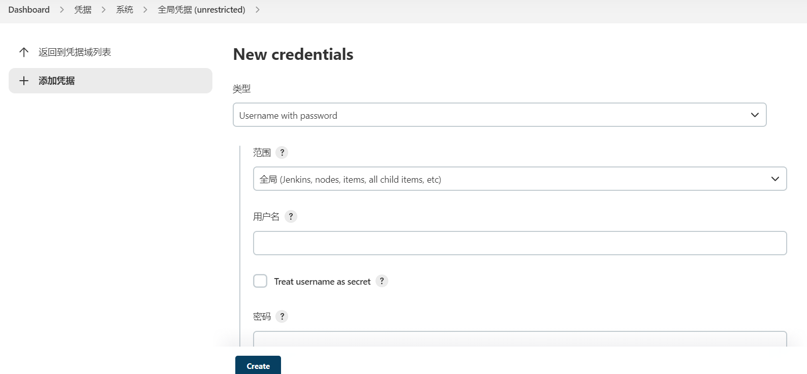807x374 pixels.
Task: Click the help icon next to 用户名
Action: tap(291, 217)
